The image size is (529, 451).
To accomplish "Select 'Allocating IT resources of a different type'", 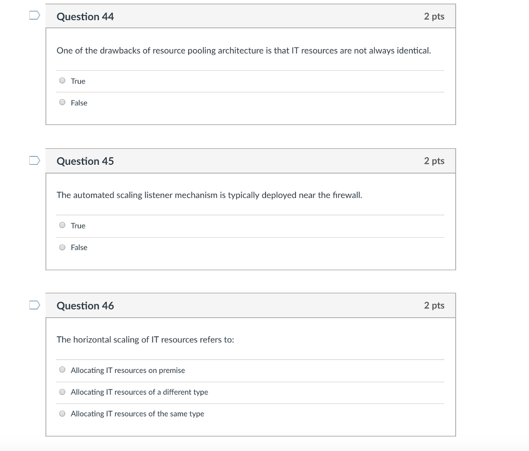I will point(62,391).
